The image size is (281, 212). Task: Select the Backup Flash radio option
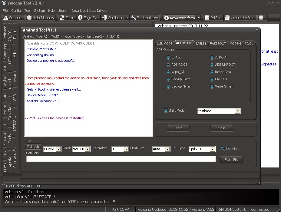pyautogui.click(x=168, y=79)
